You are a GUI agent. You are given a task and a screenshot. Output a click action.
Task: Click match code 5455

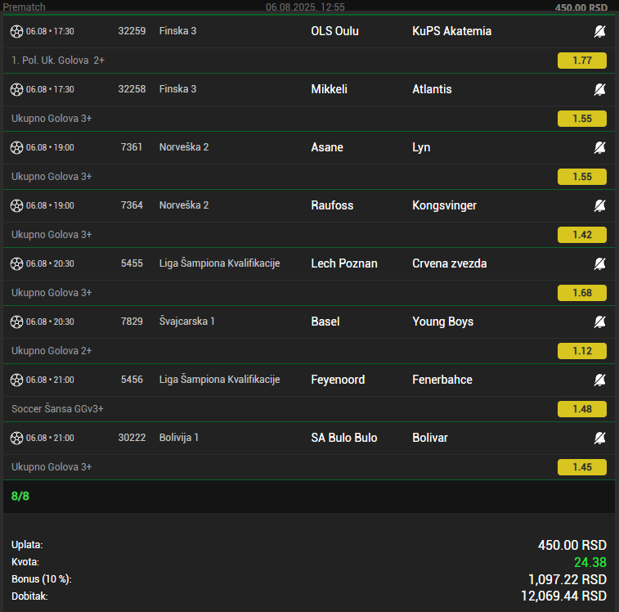point(132,263)
